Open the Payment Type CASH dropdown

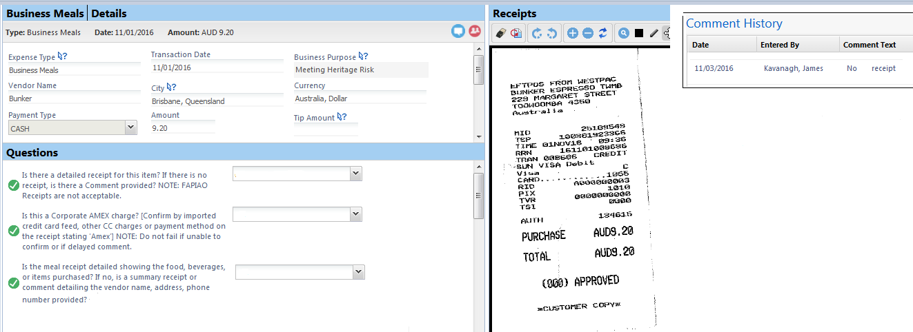point(130,127)
